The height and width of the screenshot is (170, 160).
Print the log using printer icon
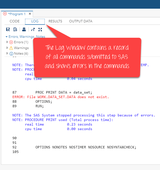pyautogui.click(x=24, y=29)
